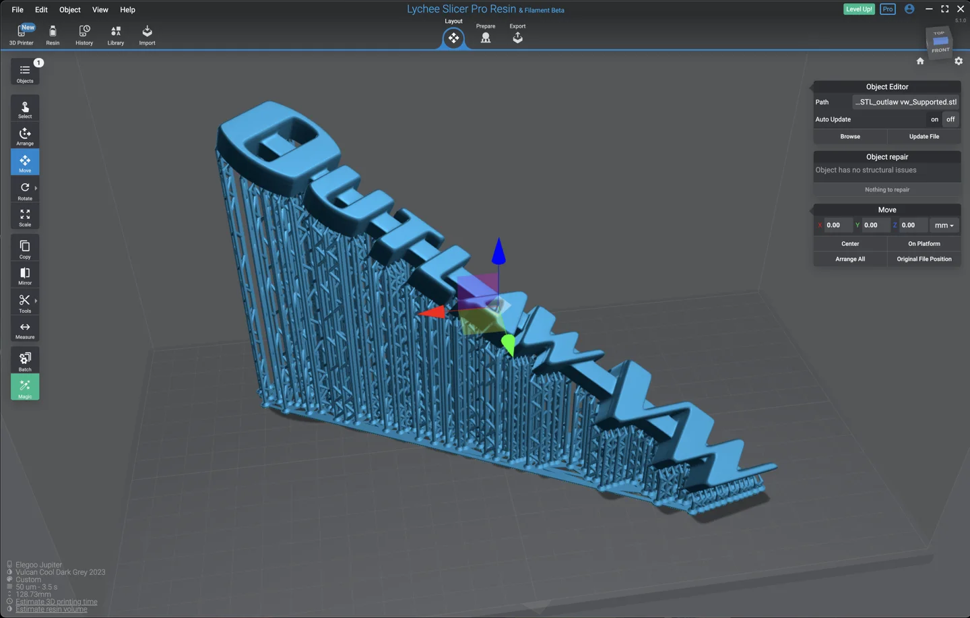Viewport: 970px width, 618px height.
Task: Select the Move tool
Action: pos(25,163)
